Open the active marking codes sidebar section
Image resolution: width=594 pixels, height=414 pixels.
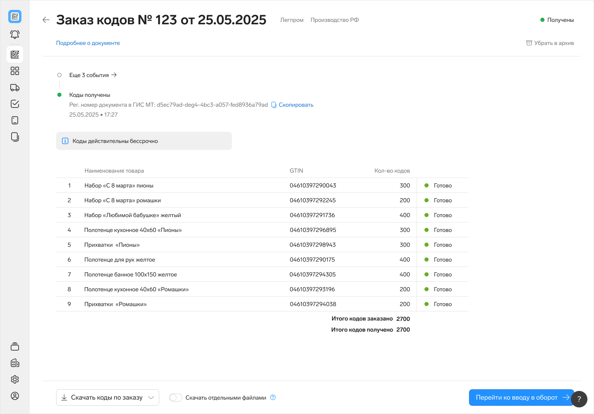(x=15, y=54)
